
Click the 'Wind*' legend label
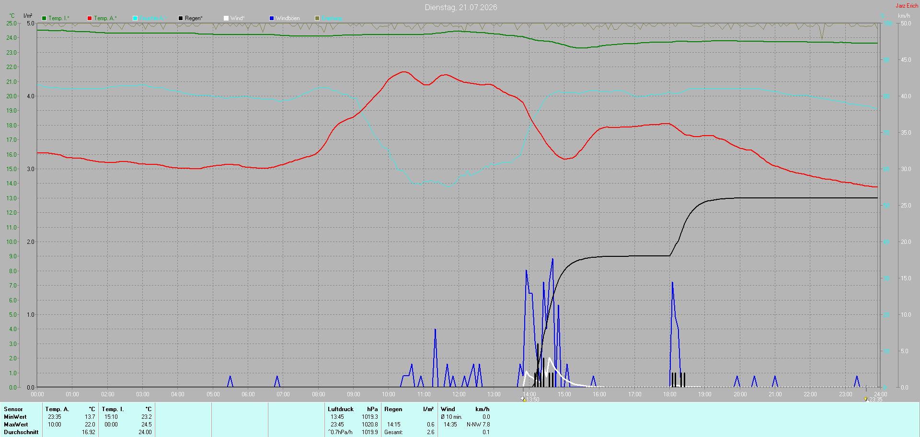238,18
